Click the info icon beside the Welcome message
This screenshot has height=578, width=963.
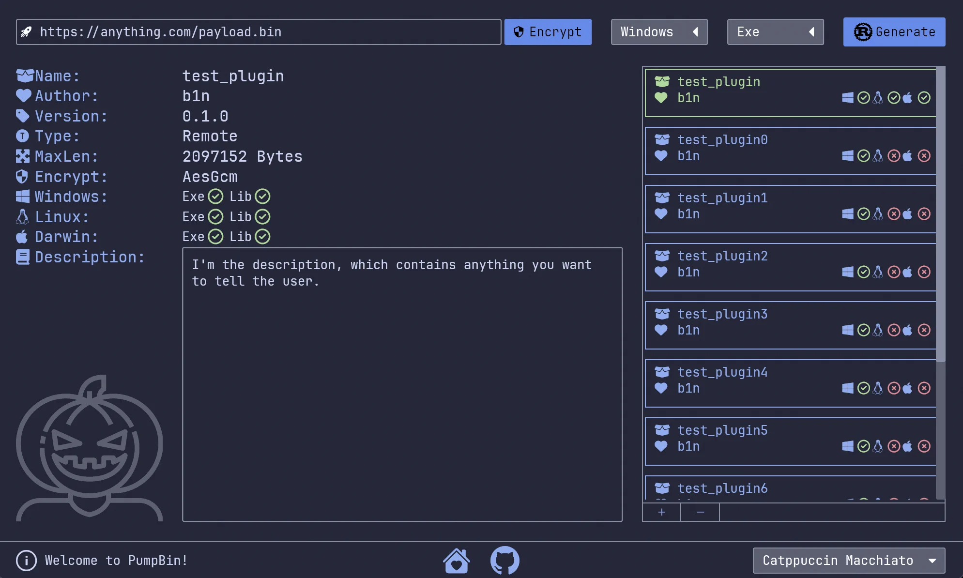[26, 561]
